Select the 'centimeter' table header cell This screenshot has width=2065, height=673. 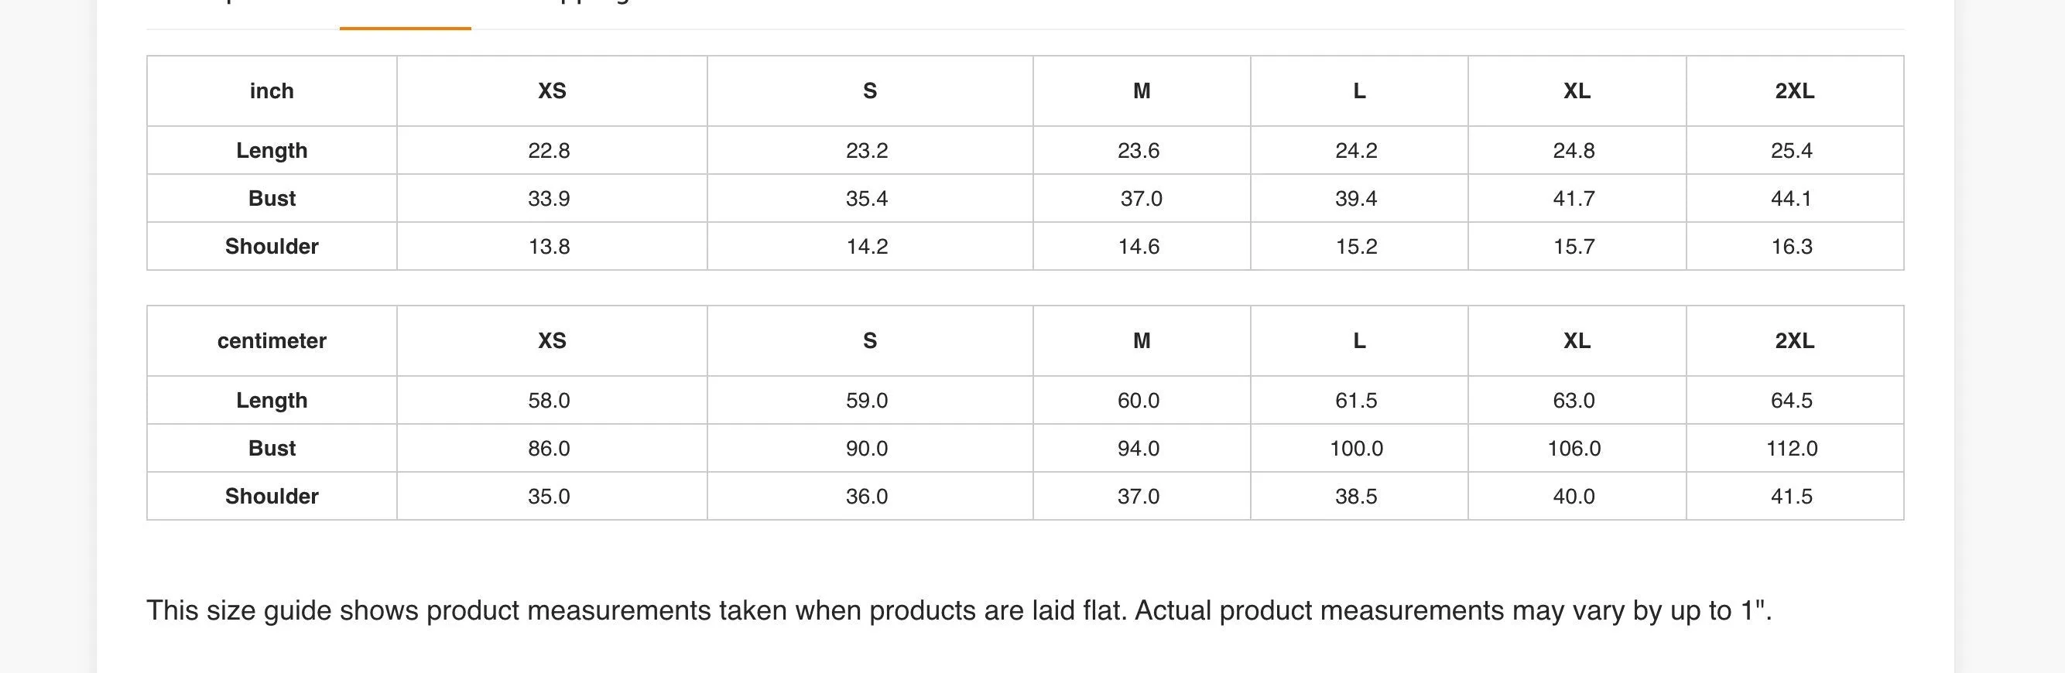[272, 340]
